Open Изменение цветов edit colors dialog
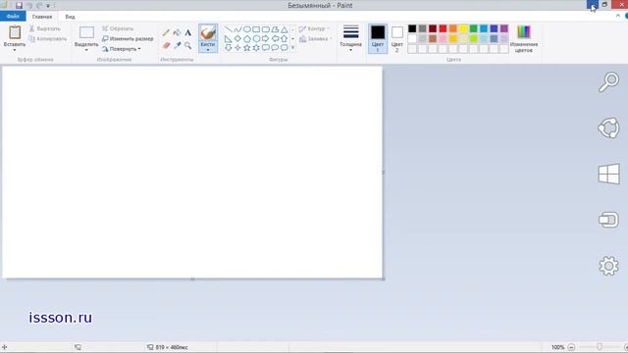 click(x=524, y=38)
